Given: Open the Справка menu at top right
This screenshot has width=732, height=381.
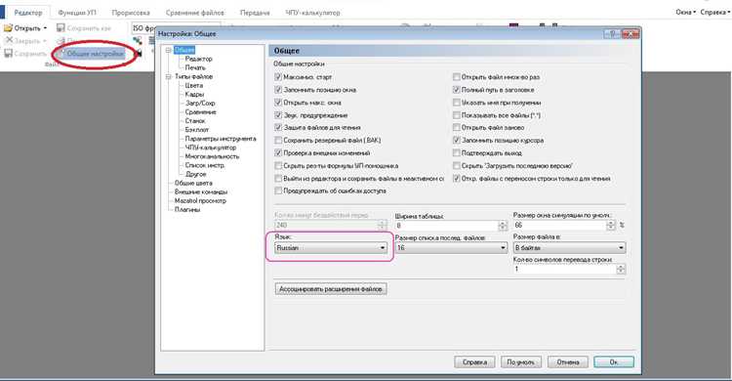Looking at the screenshot, I should click(x=713, y=12).
